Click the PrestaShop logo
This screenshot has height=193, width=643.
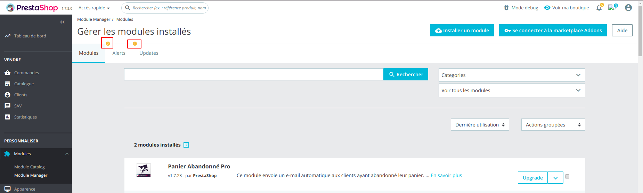click(32, 8)
